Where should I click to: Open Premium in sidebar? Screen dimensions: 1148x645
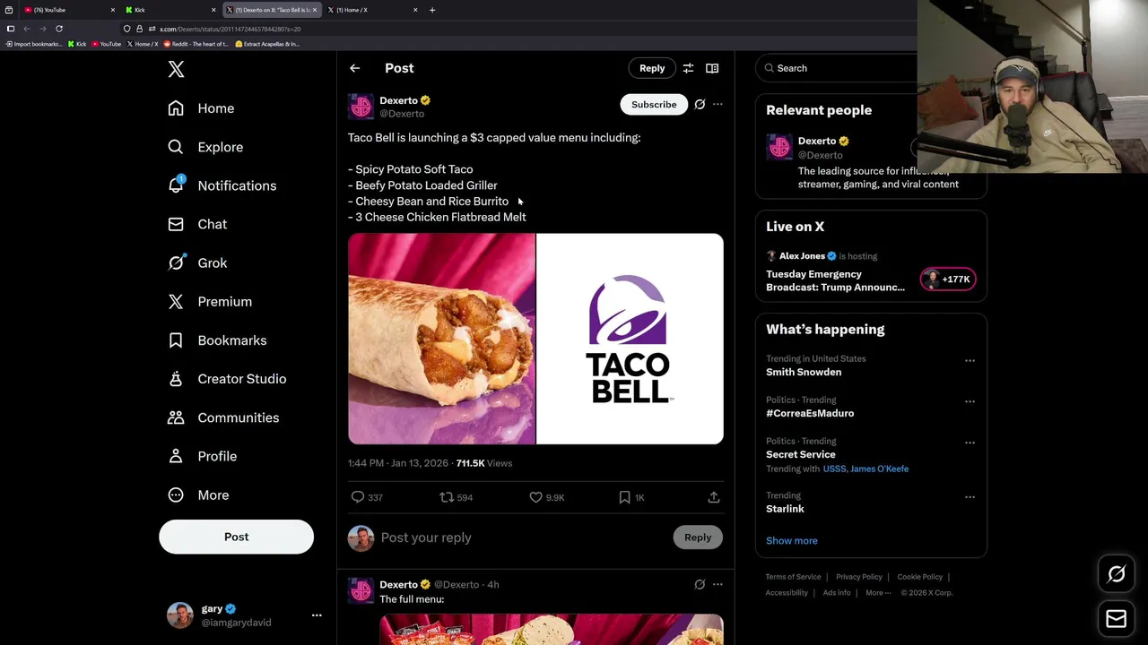[210, 302]
